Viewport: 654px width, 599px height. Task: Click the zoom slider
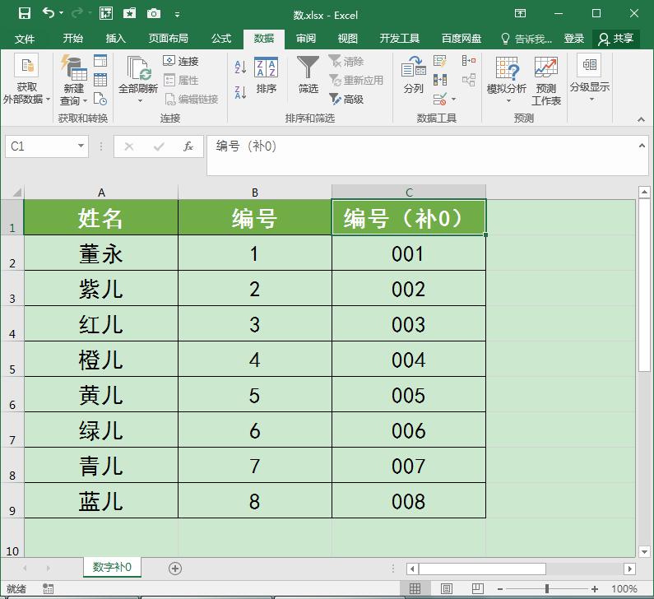pos(547,588)
